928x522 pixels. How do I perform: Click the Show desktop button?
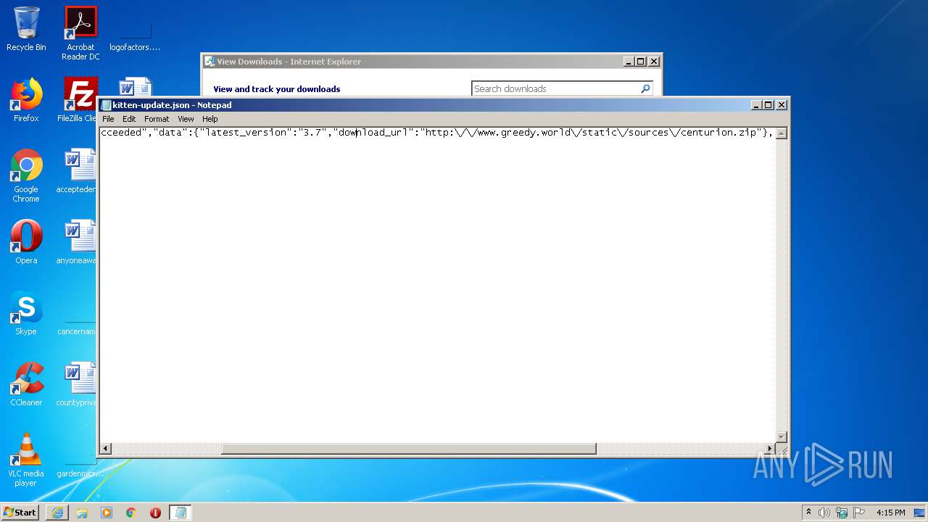pyautogui.click(x=920, y=513)
